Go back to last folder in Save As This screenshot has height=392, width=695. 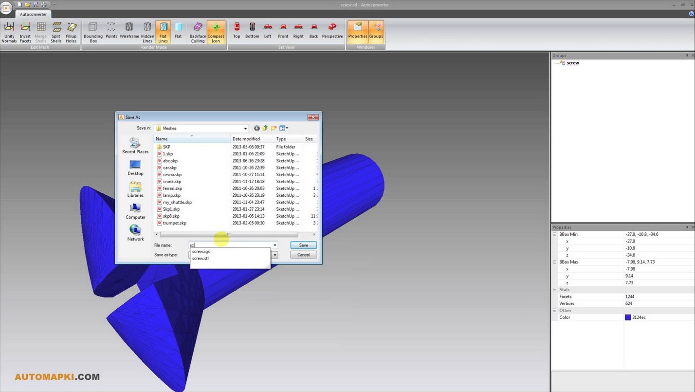click(257, 128)
